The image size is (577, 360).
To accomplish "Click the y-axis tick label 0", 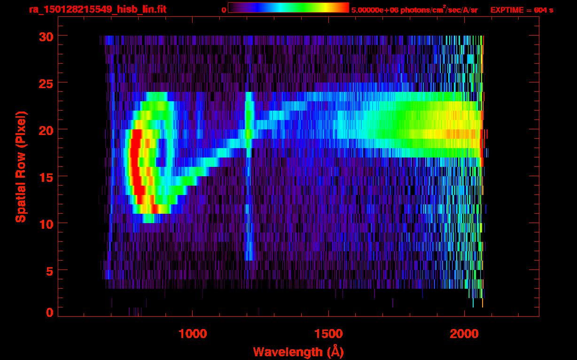I will pyautogui.click(x=50, y=312).
